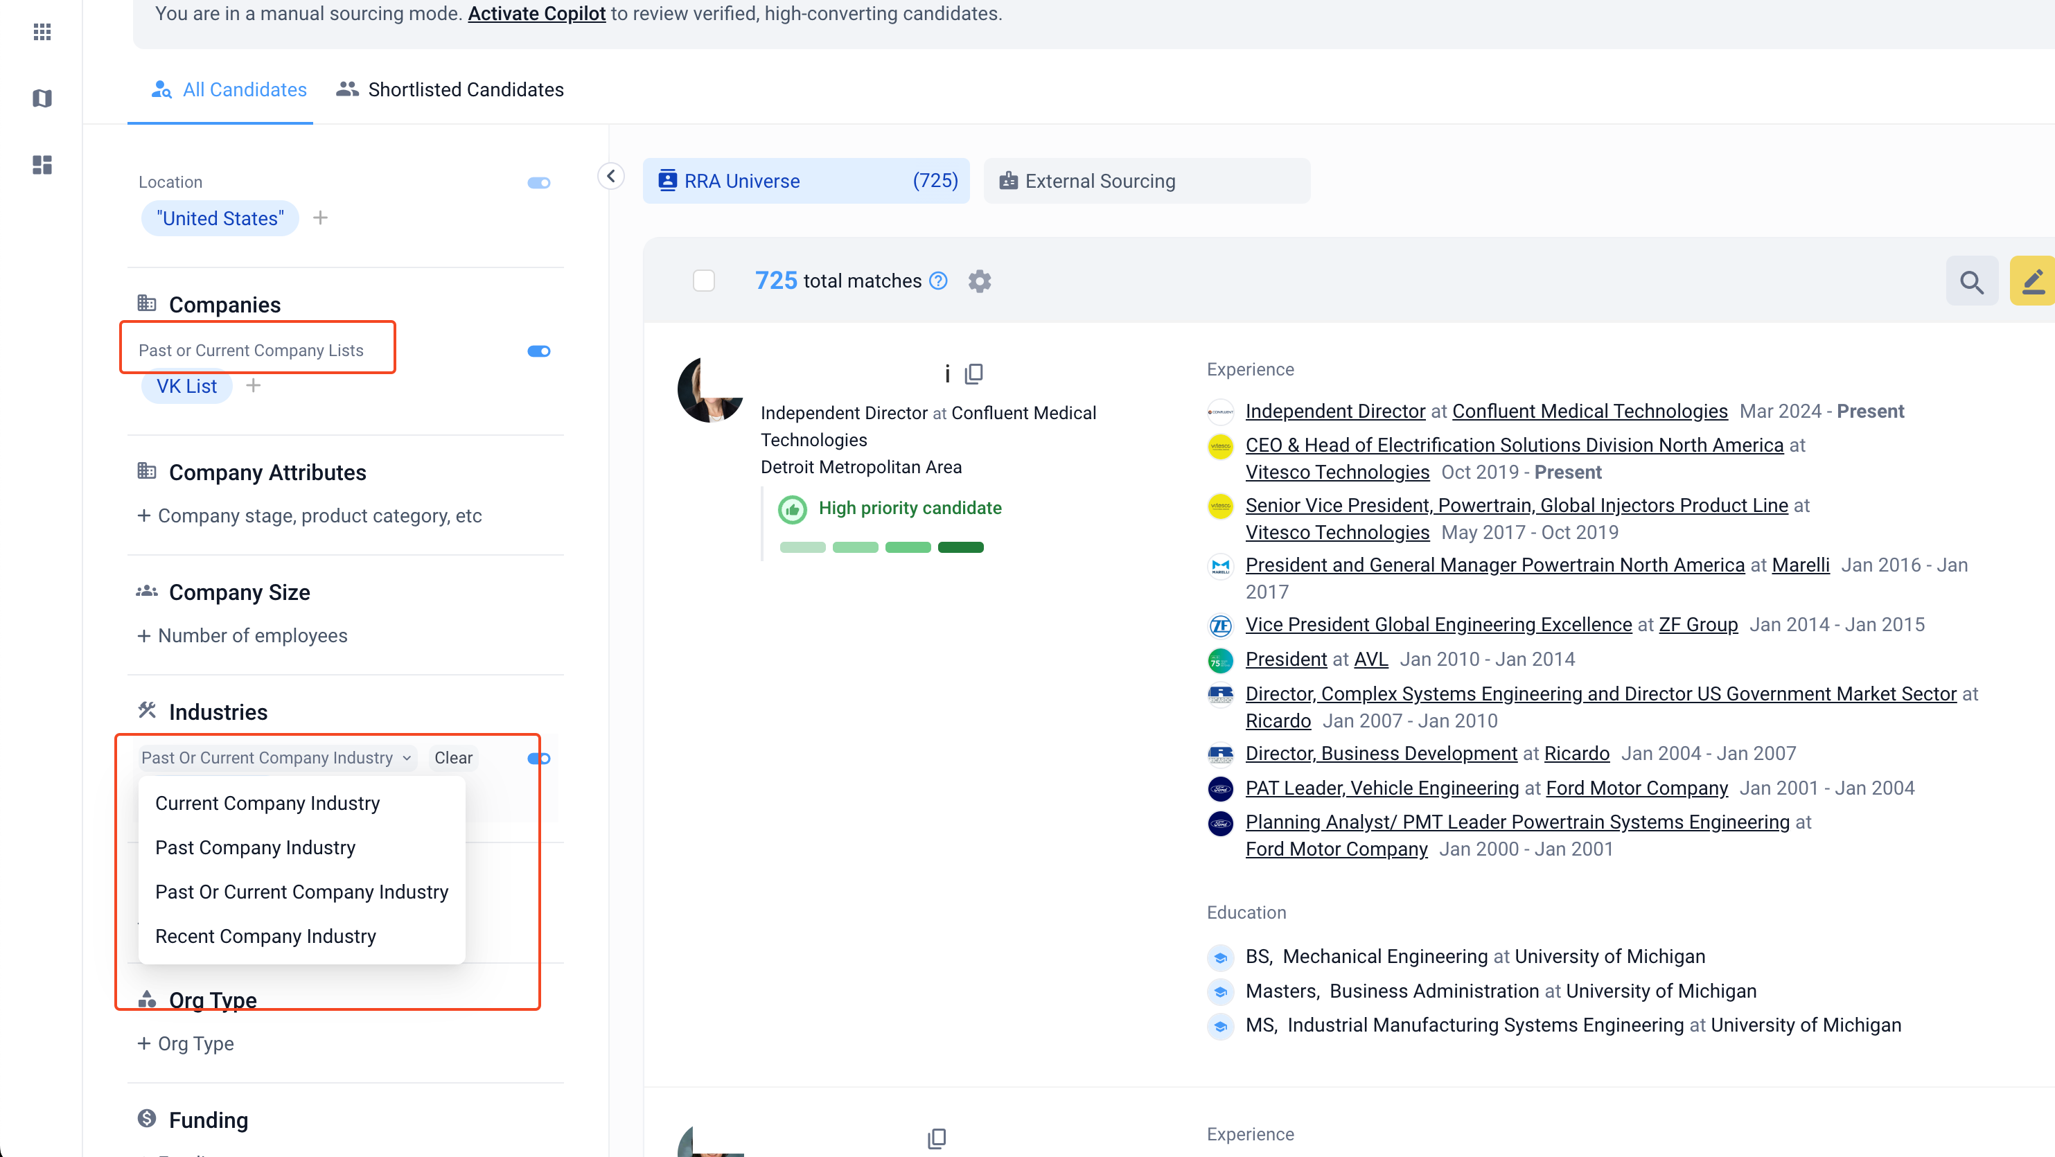Click the Ricardo logo beside Director, Business Development
This screenshot has height=1157, width=2055.
point(1221,754)
